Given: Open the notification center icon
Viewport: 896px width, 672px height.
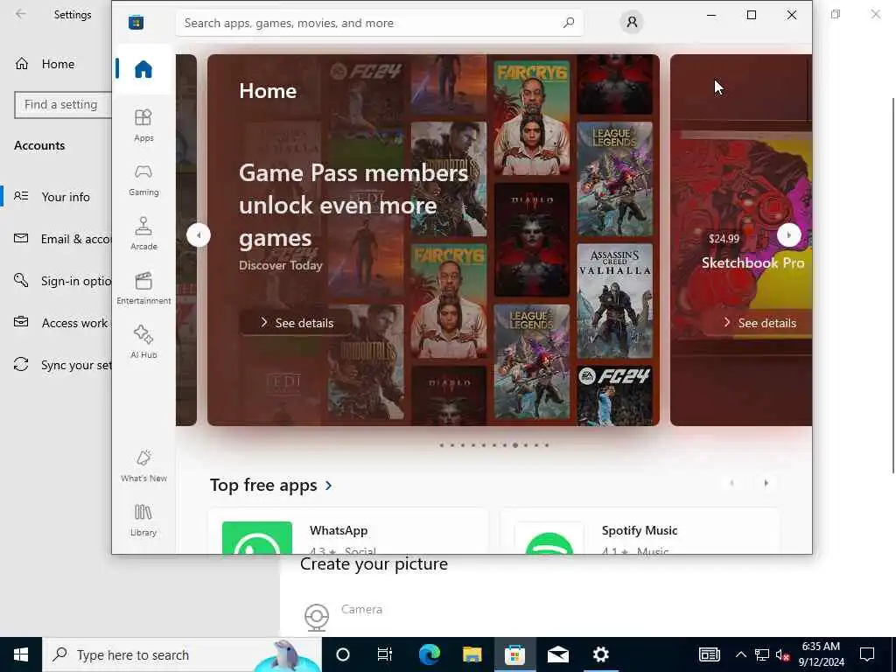Looking at the screenshot, I should (x=867, y=654).
